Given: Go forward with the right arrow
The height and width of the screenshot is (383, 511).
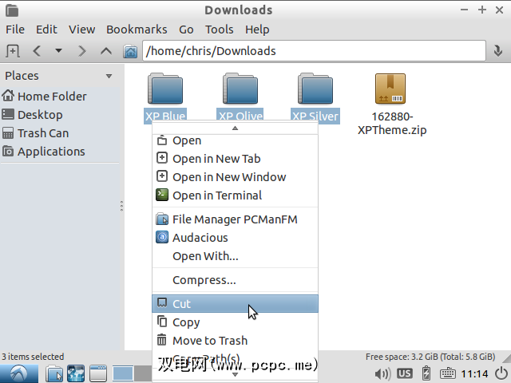Looking at the screenshot, I should click(x=81, y=51).
